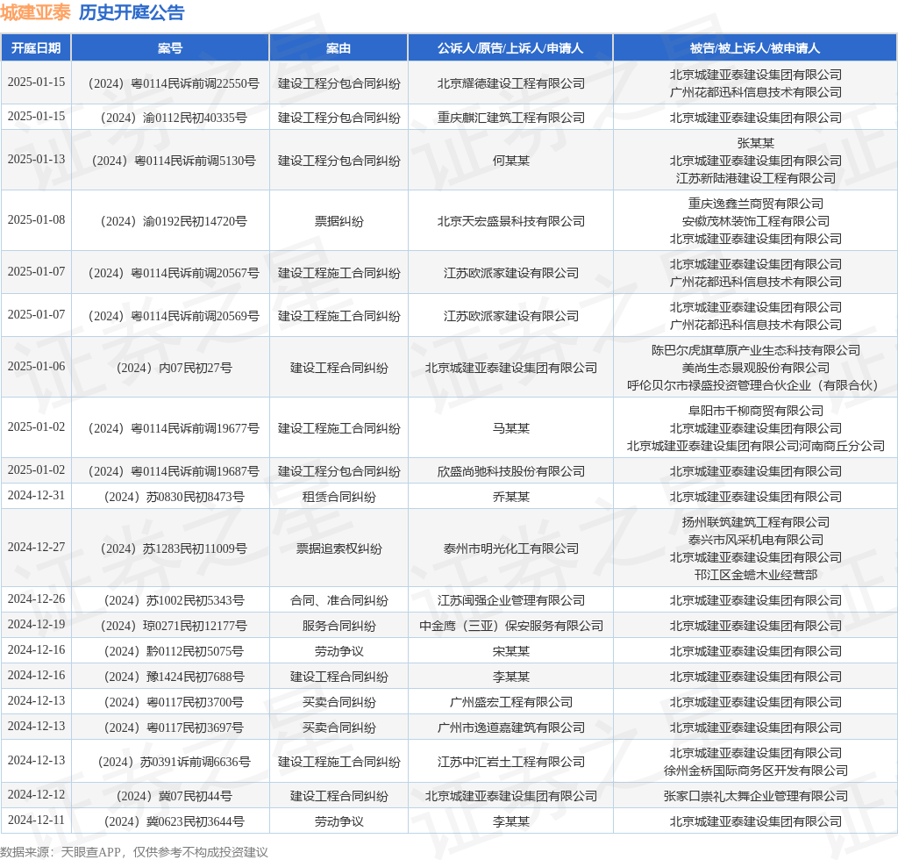Click defendant 北京城建亚泰建设集团有限公司河南商丘分公司

(755, 446)
